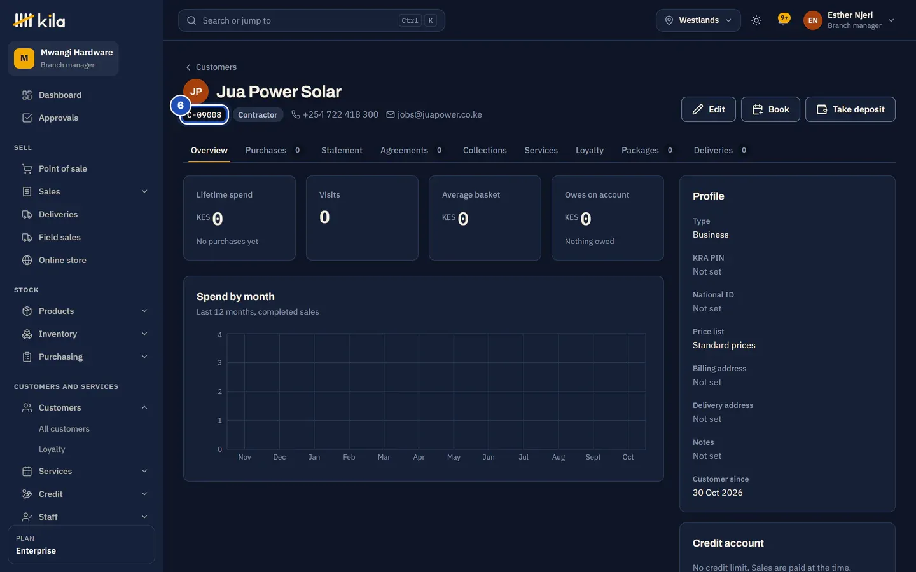Click the Inventory cubes icon
916x572 pixels.
27,334
